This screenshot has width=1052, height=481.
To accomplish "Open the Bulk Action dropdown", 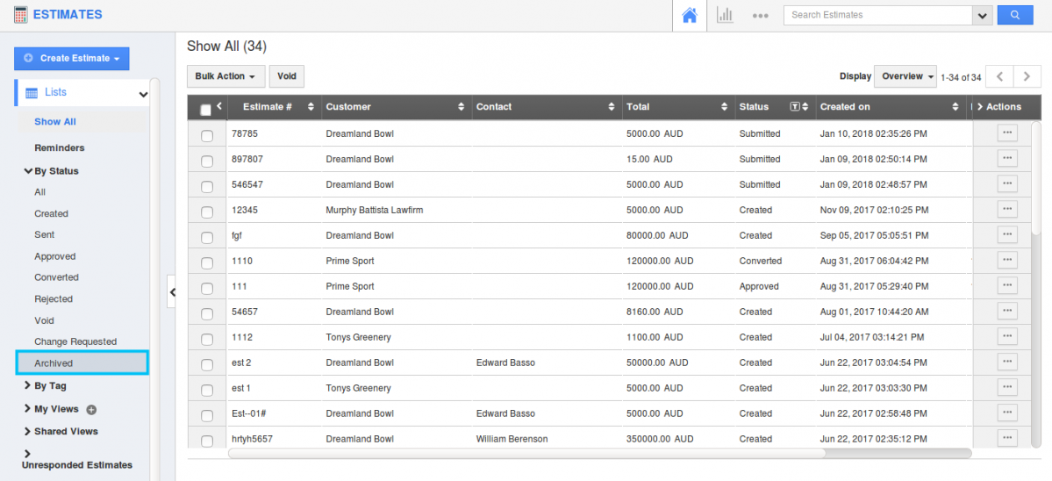I will (225, 76).
